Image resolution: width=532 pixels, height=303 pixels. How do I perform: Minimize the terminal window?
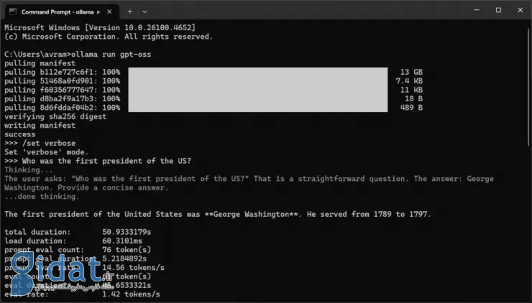tap(477, 10)
